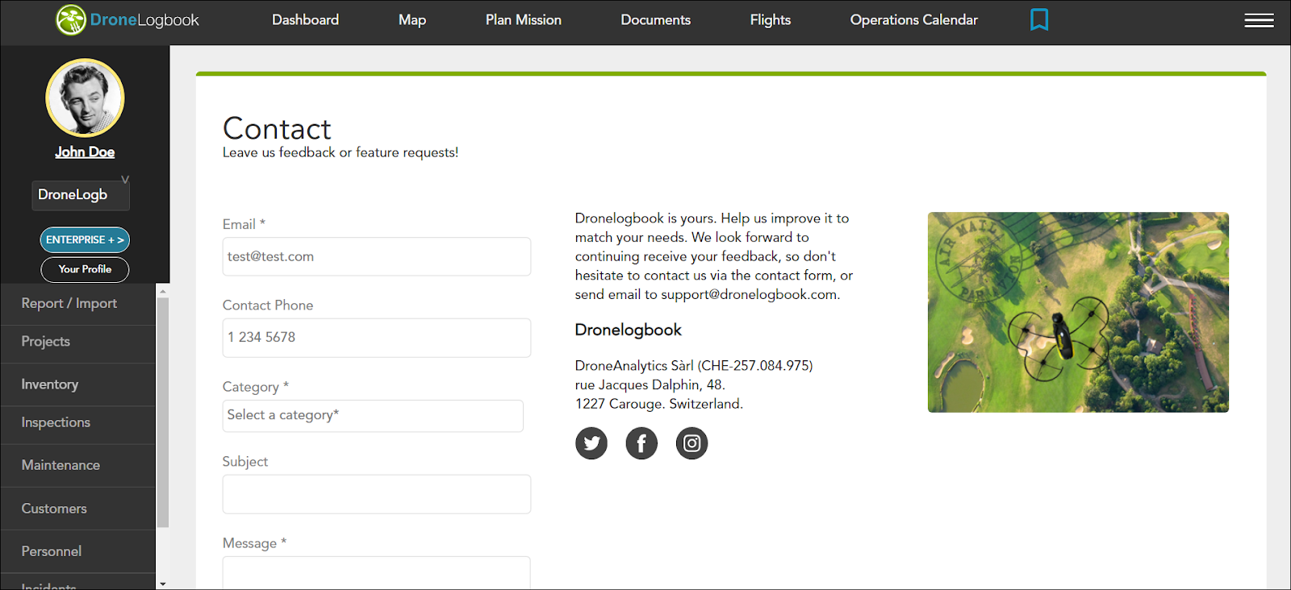Open the Operations Calendar
Screen dimensions: 1291x590
[914, 20]
